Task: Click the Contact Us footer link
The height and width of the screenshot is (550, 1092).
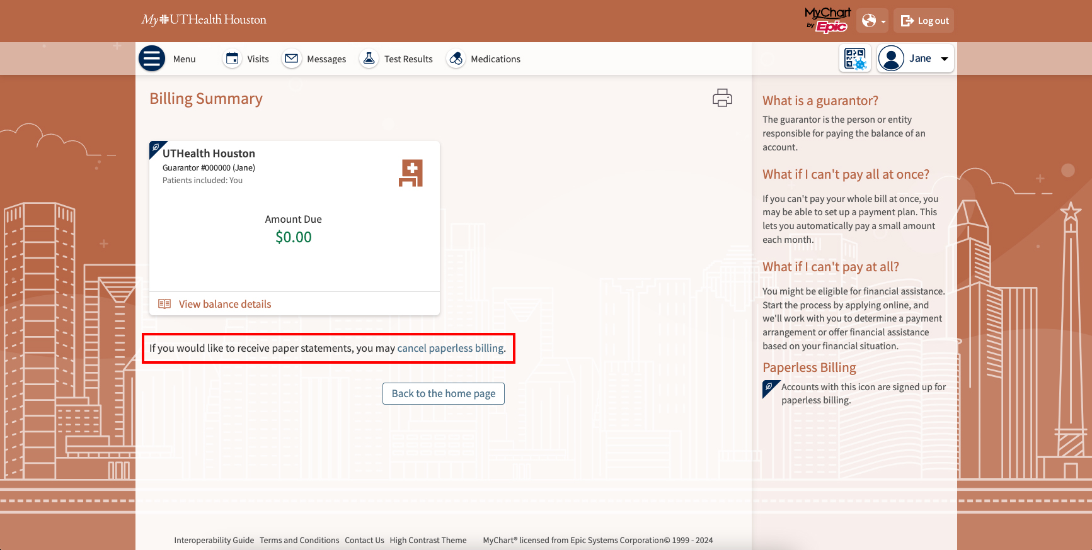Action: tap(364, 540)
